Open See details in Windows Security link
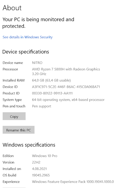Viewport: 132px width, 188px height. tap(28, 37)
